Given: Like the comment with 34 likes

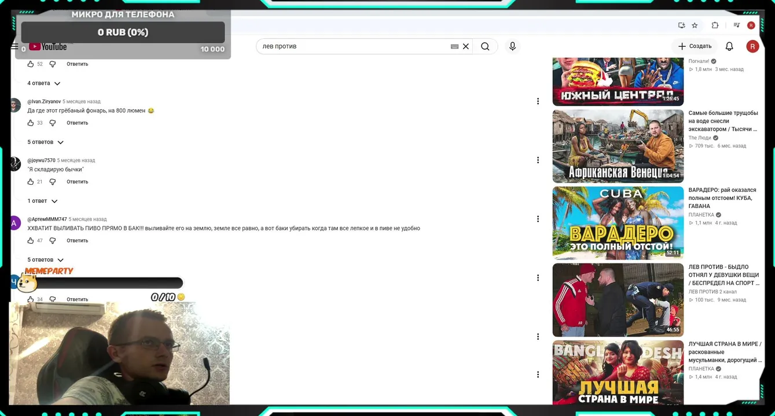Looking at the screenshot, I should point(31,299).
